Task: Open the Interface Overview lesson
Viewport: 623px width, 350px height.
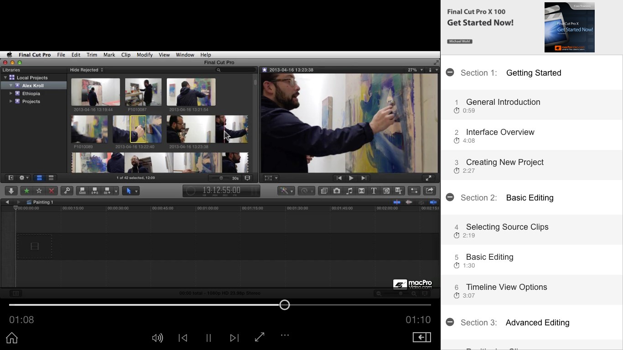Action: point(532,135)
